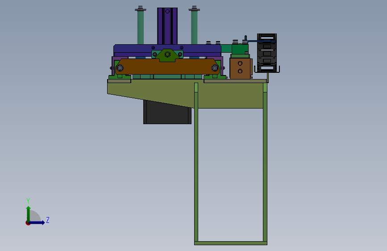Select the black cable drag chain
The width and height of the screenshot is (387, 251).
coord(267,53)
